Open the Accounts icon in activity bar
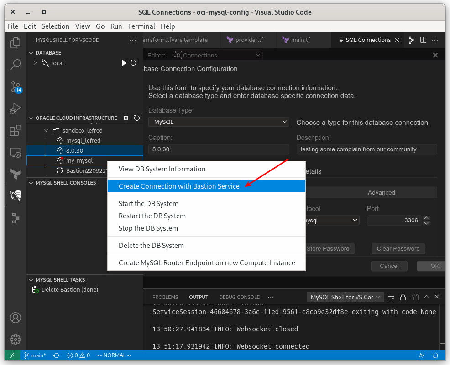 [15, 318]
